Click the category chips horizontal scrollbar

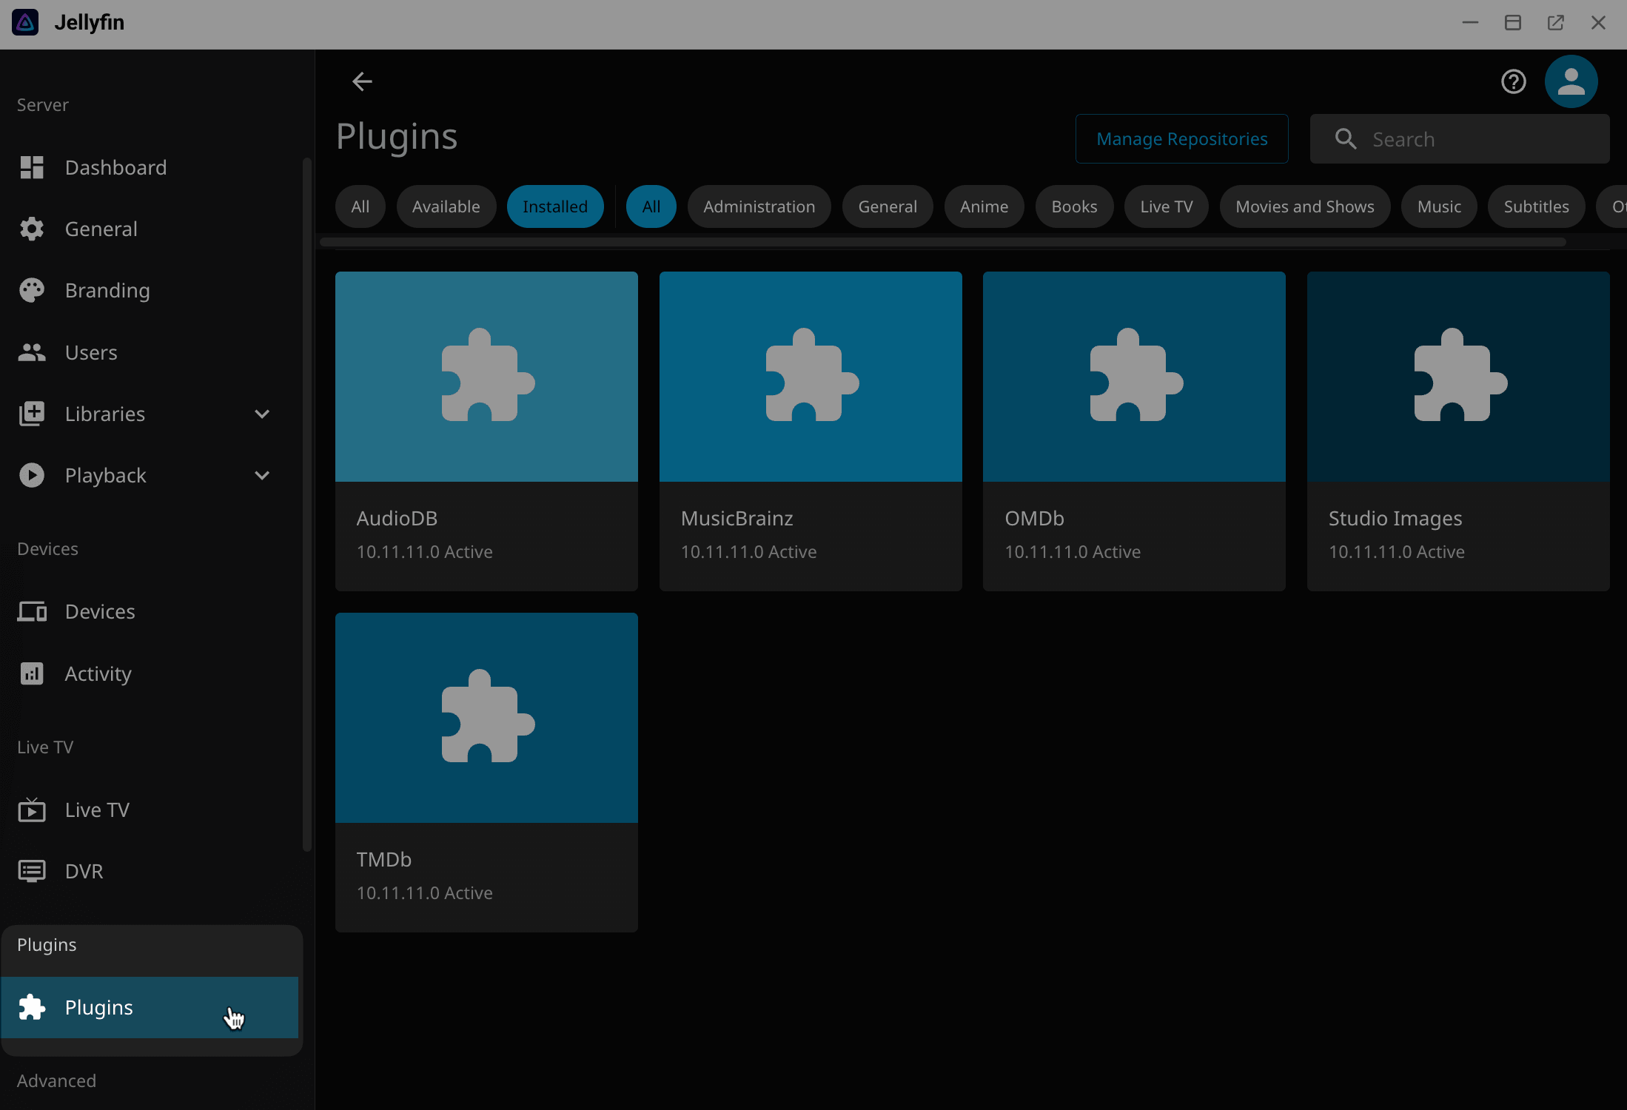tap(943, 242)
